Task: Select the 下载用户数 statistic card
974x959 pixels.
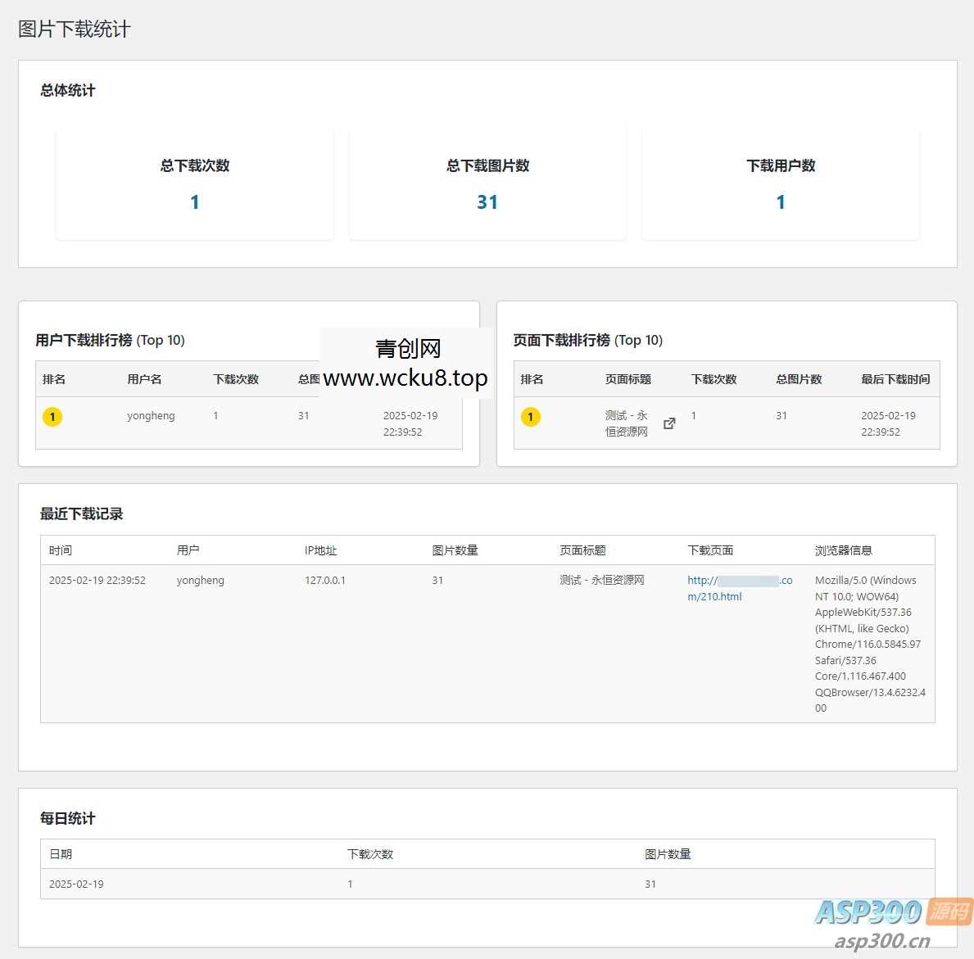Action: pyautogui.click(x=780, y=183)
